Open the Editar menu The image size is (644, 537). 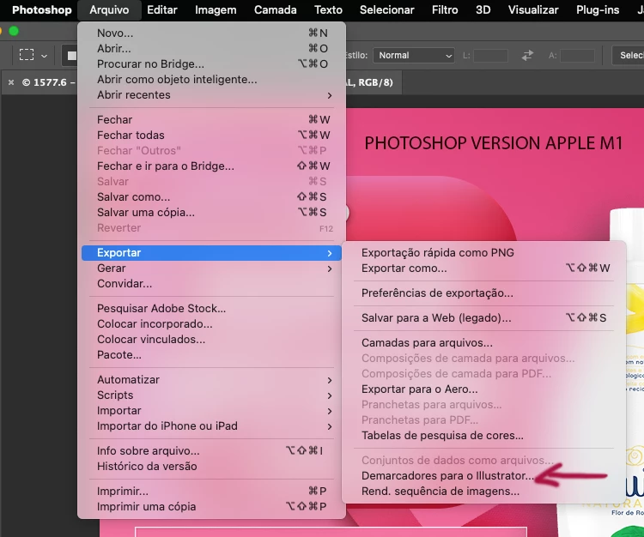coord(162,9)
